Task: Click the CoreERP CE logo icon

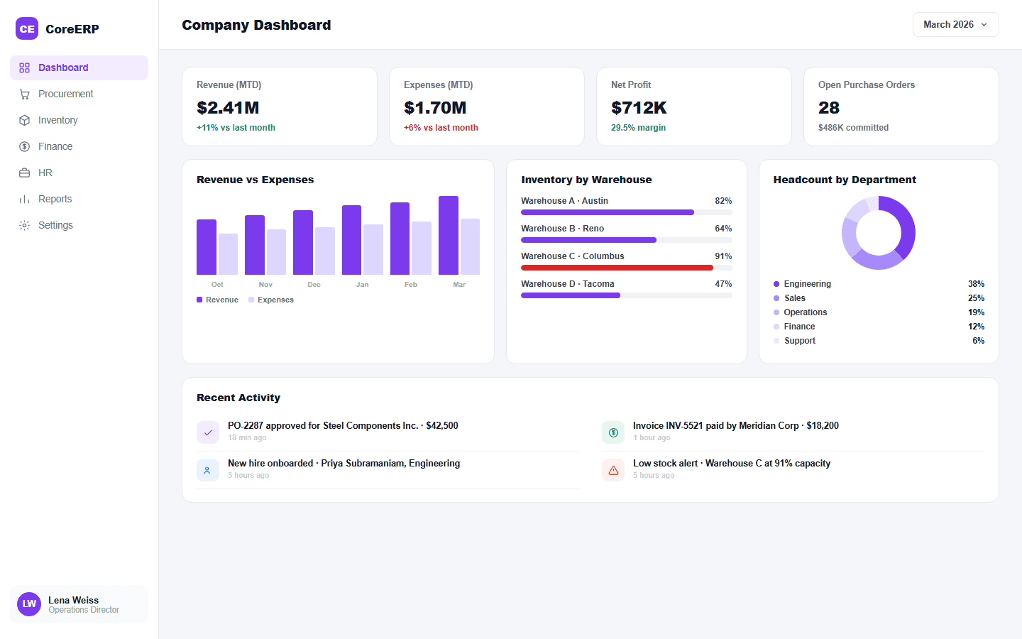Action: [x=27, y=29]
